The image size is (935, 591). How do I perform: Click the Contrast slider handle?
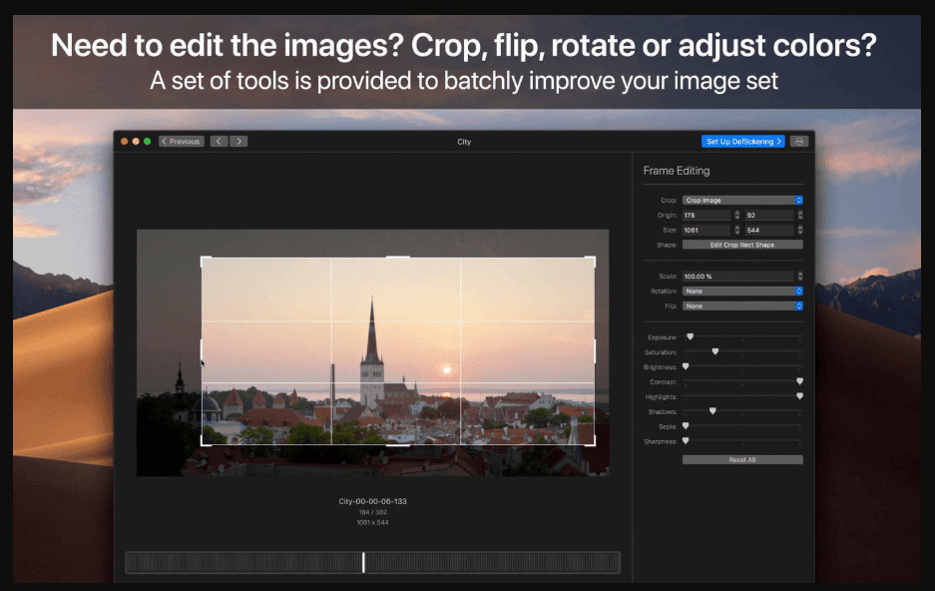(799, 381)
